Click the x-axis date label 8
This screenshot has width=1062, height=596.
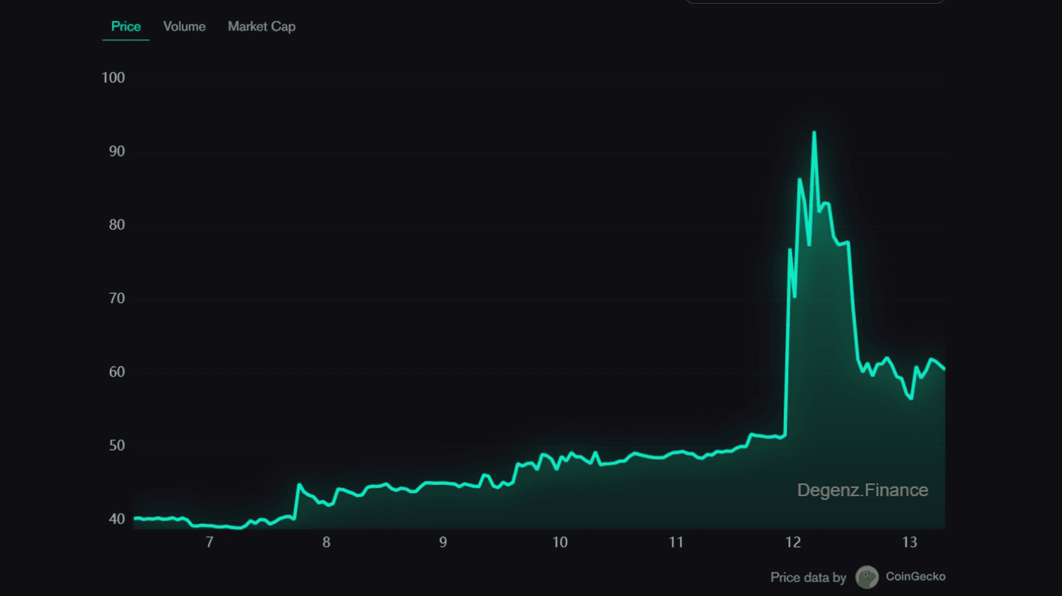click(x=326, y=542)
